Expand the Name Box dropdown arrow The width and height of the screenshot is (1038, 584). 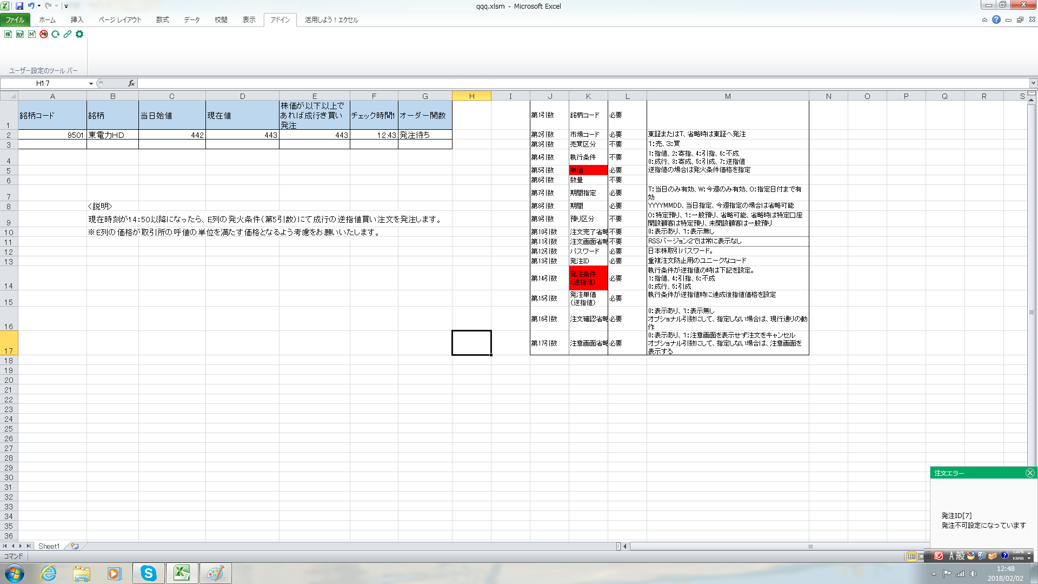pyautogui.click(x=91, y=83)
